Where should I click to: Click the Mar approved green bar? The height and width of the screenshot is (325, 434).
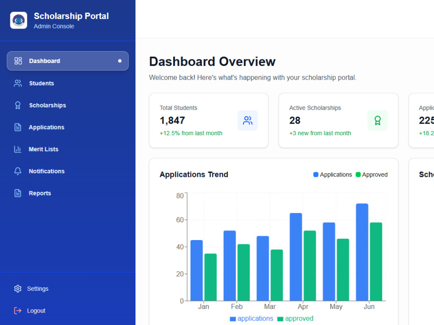276,275
